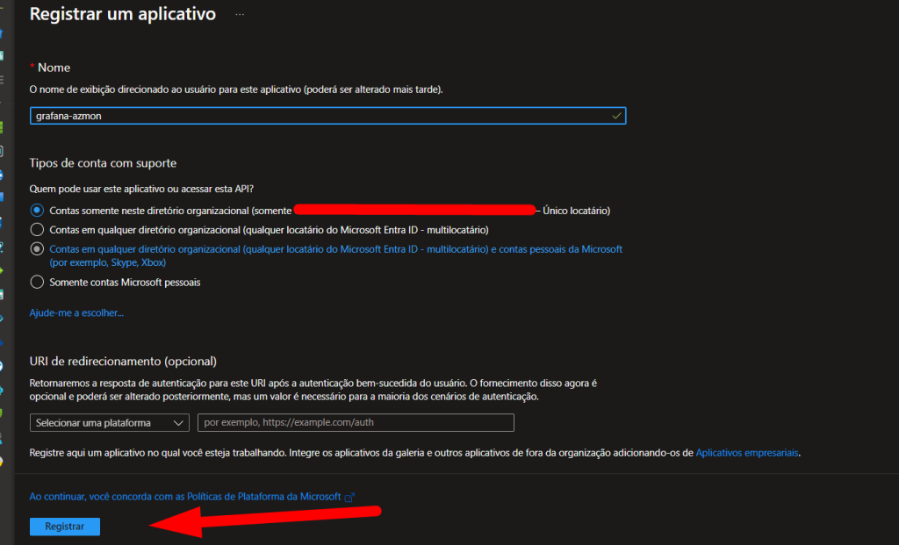The image size is (899, 545).
Task: Open the 'Selecionar uma plataforma' dropdown
Action: (110, 423)
